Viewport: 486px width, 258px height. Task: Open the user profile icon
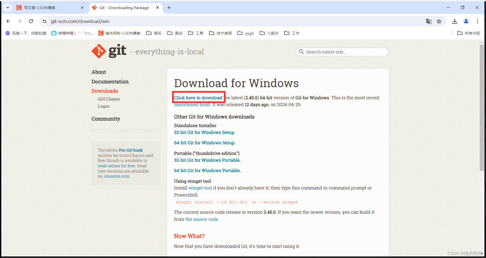click(x=466, y=21)
